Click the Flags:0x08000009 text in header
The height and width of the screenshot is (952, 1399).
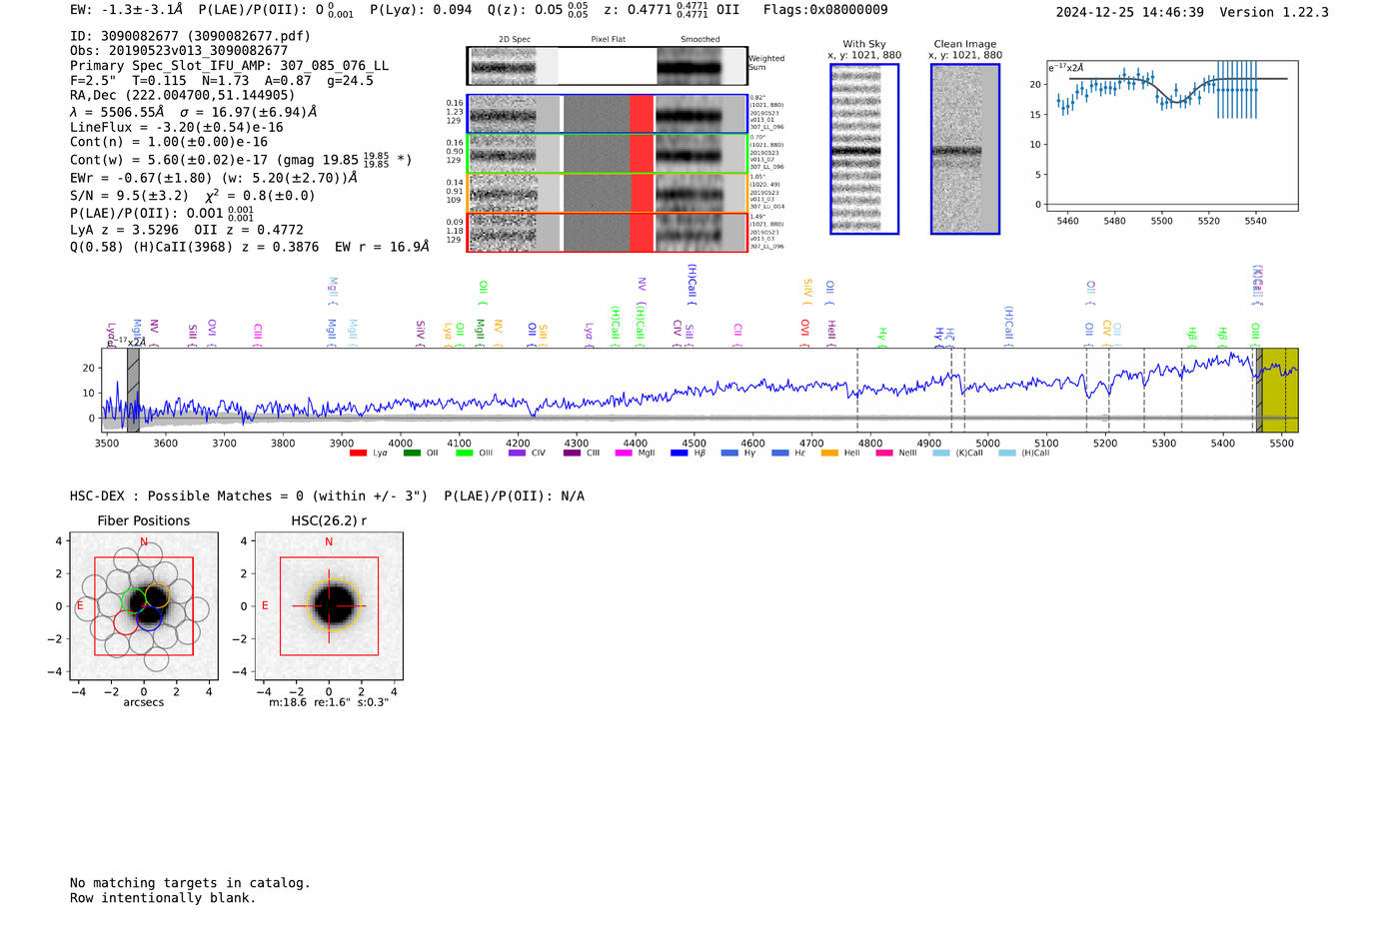[x=825, y=10]
